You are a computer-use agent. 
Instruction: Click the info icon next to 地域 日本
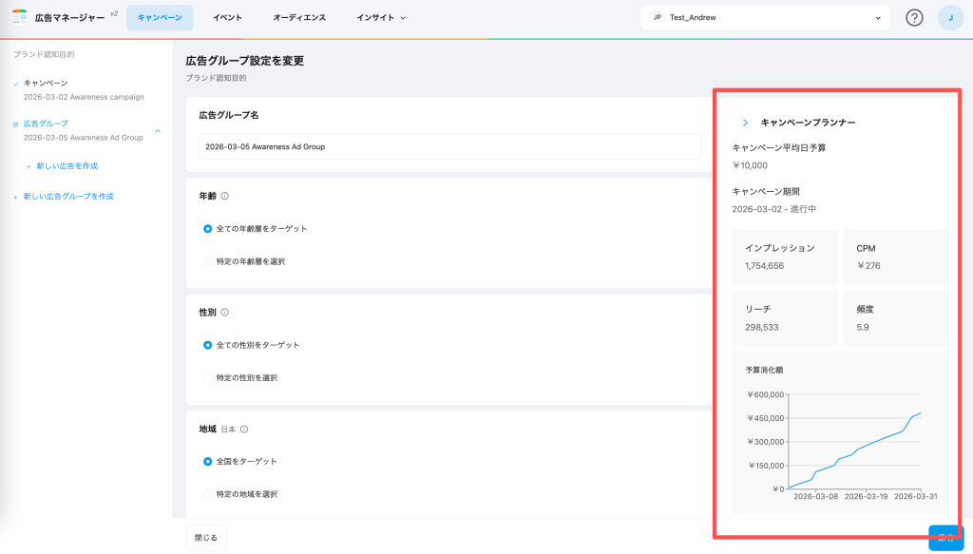244,429
